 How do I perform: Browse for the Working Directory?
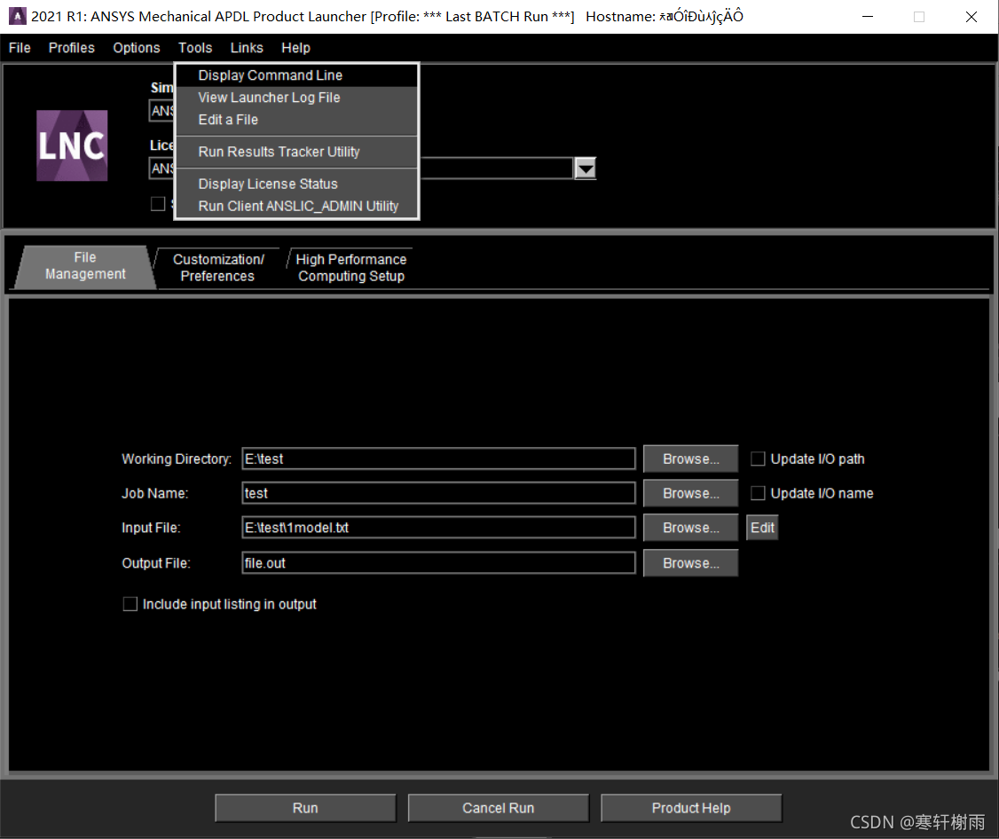coord(690,459)
